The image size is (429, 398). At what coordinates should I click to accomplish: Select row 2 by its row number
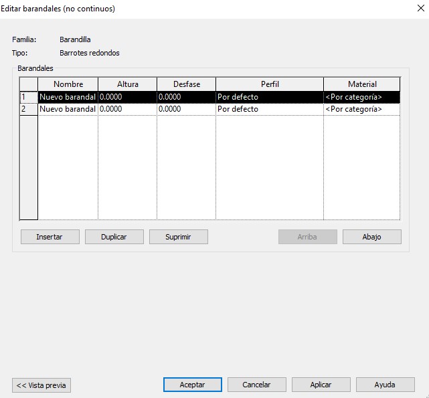(28, 109)
